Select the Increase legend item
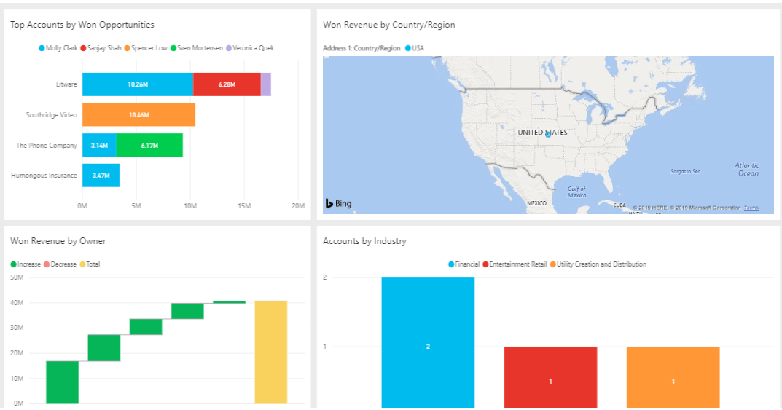Viewport: 782px width, 410px height. click(x=26, y=264)
